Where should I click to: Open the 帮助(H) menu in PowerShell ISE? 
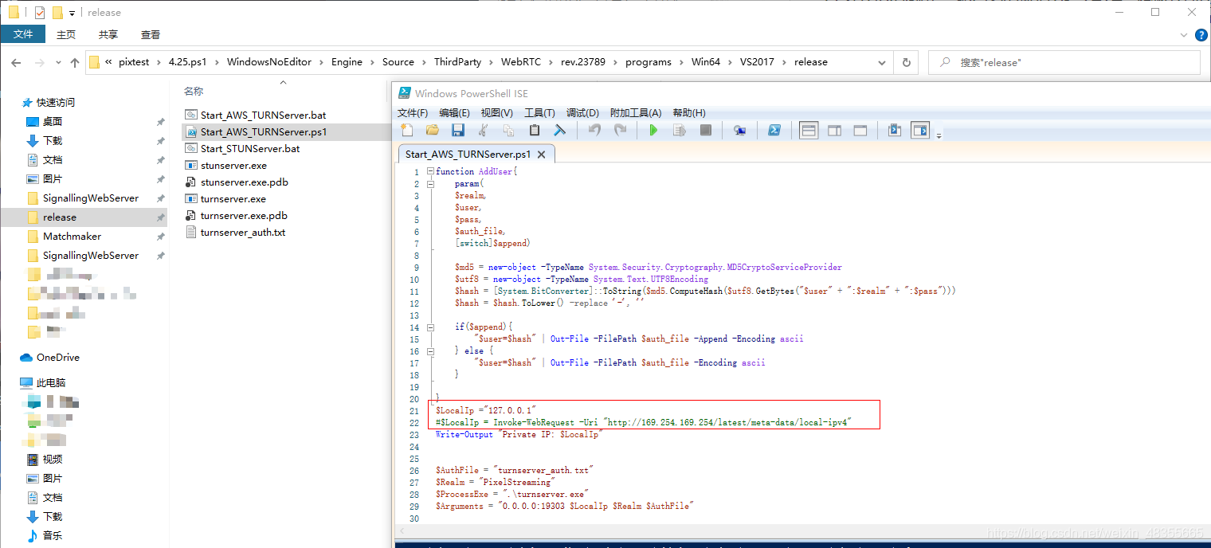[689, 112]
